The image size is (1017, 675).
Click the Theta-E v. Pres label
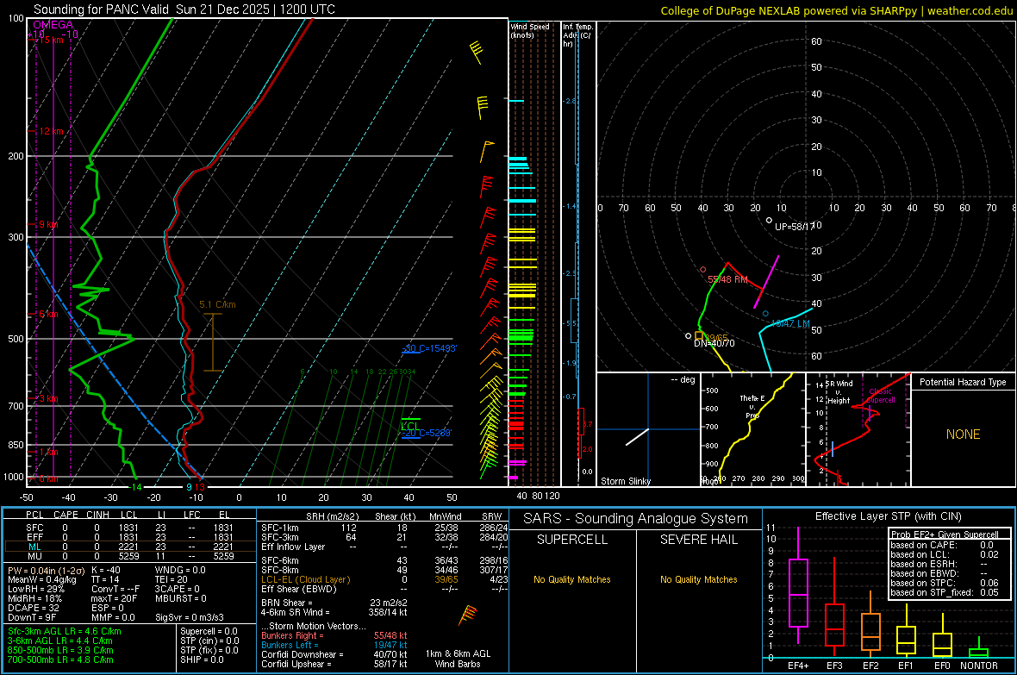(x=752, y=407)
